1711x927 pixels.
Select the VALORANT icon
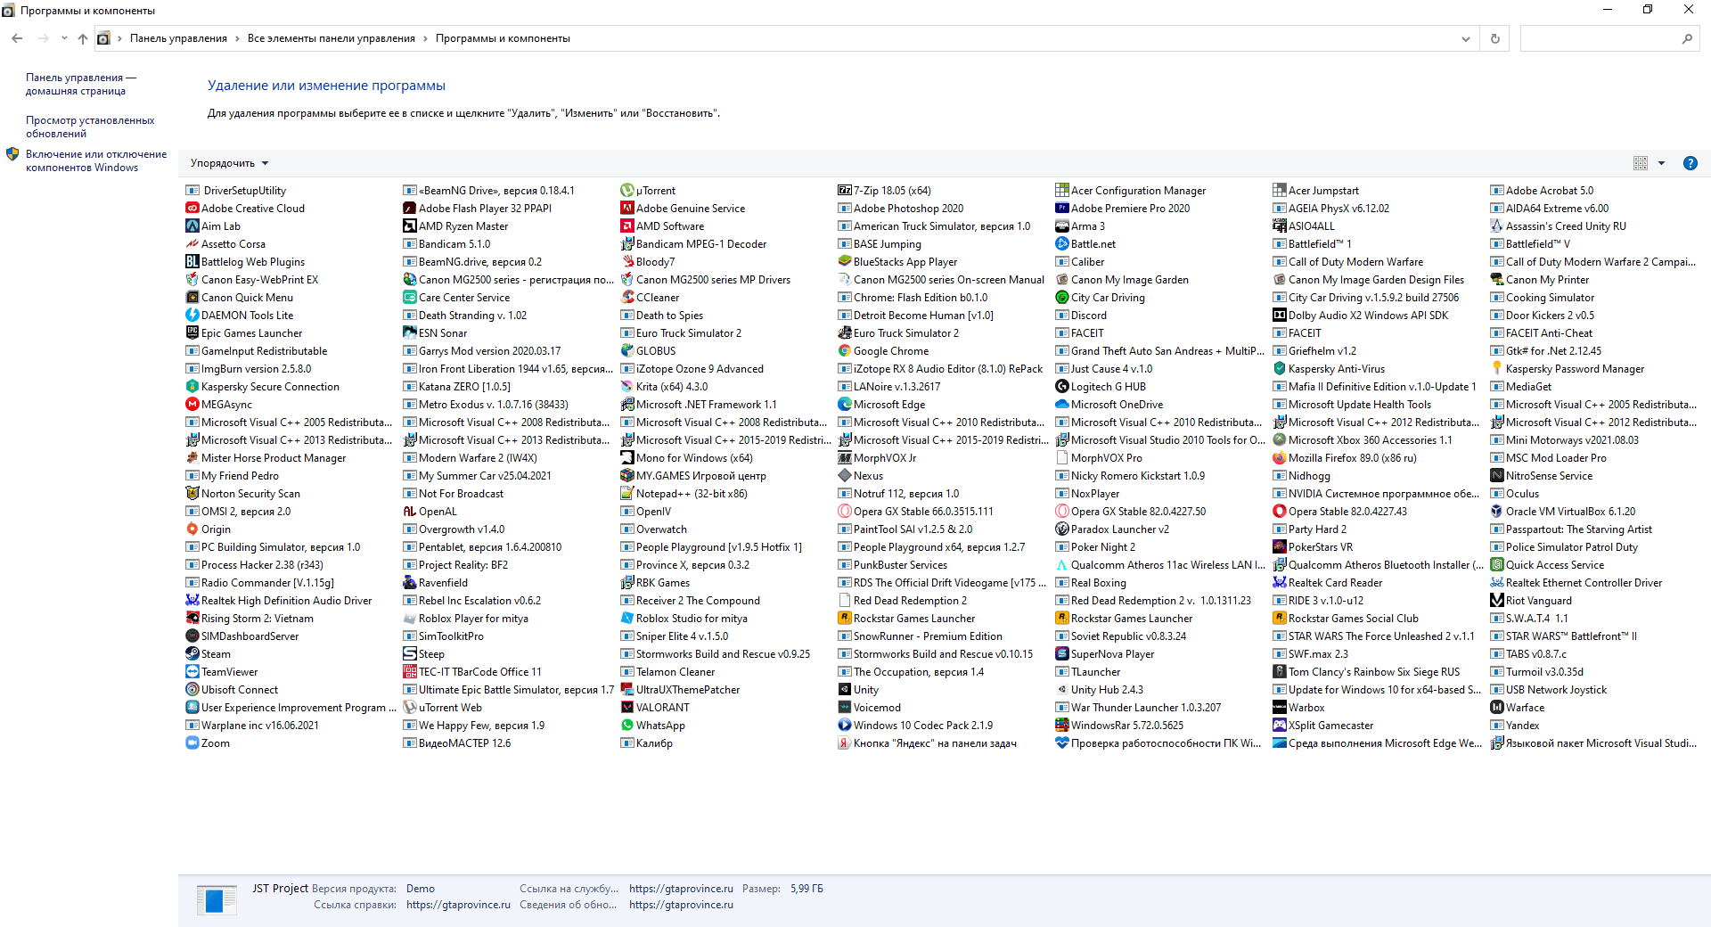tap(627, 707)
